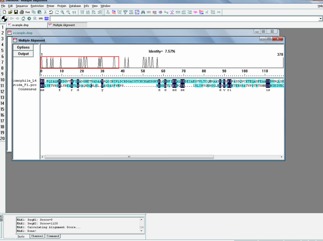Image resolution: width=323 pixels, height=241 pixels.
Task: Click the Home icon in navigation bar
Action: pos(23,19)
